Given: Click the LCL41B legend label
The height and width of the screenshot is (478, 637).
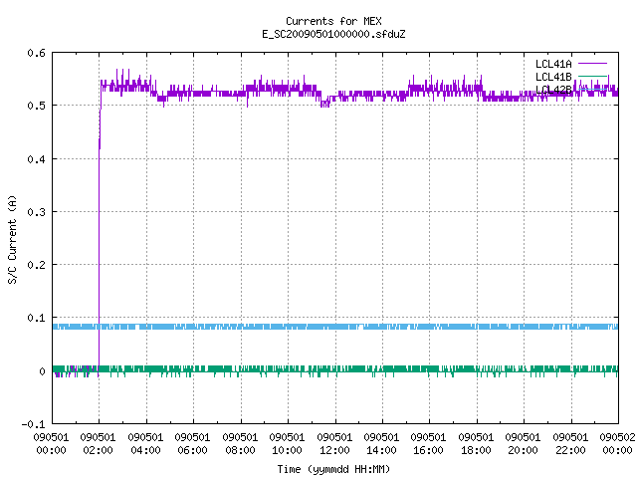Looking at the screenshot, I should 553,77.
